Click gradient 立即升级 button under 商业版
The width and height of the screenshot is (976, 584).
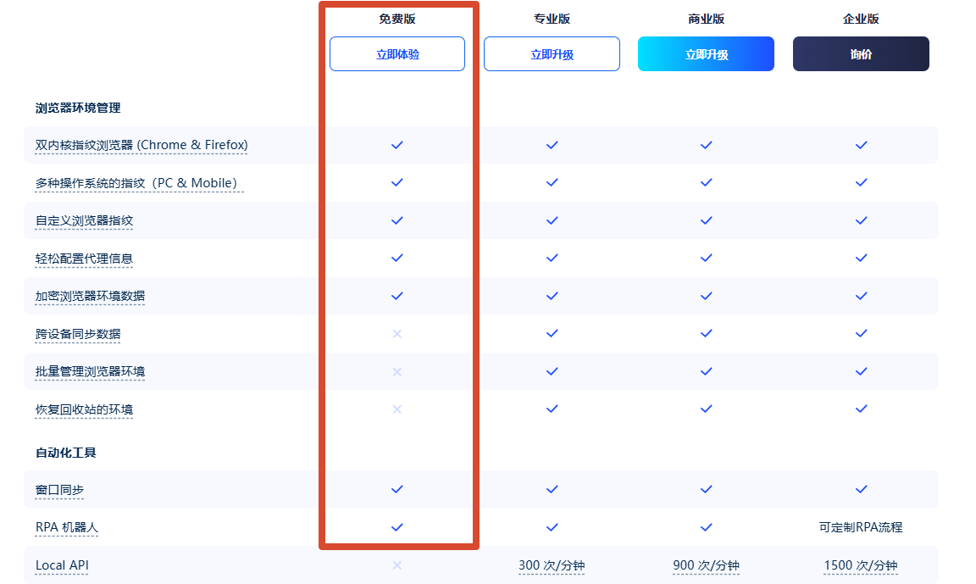click(706, 54)
